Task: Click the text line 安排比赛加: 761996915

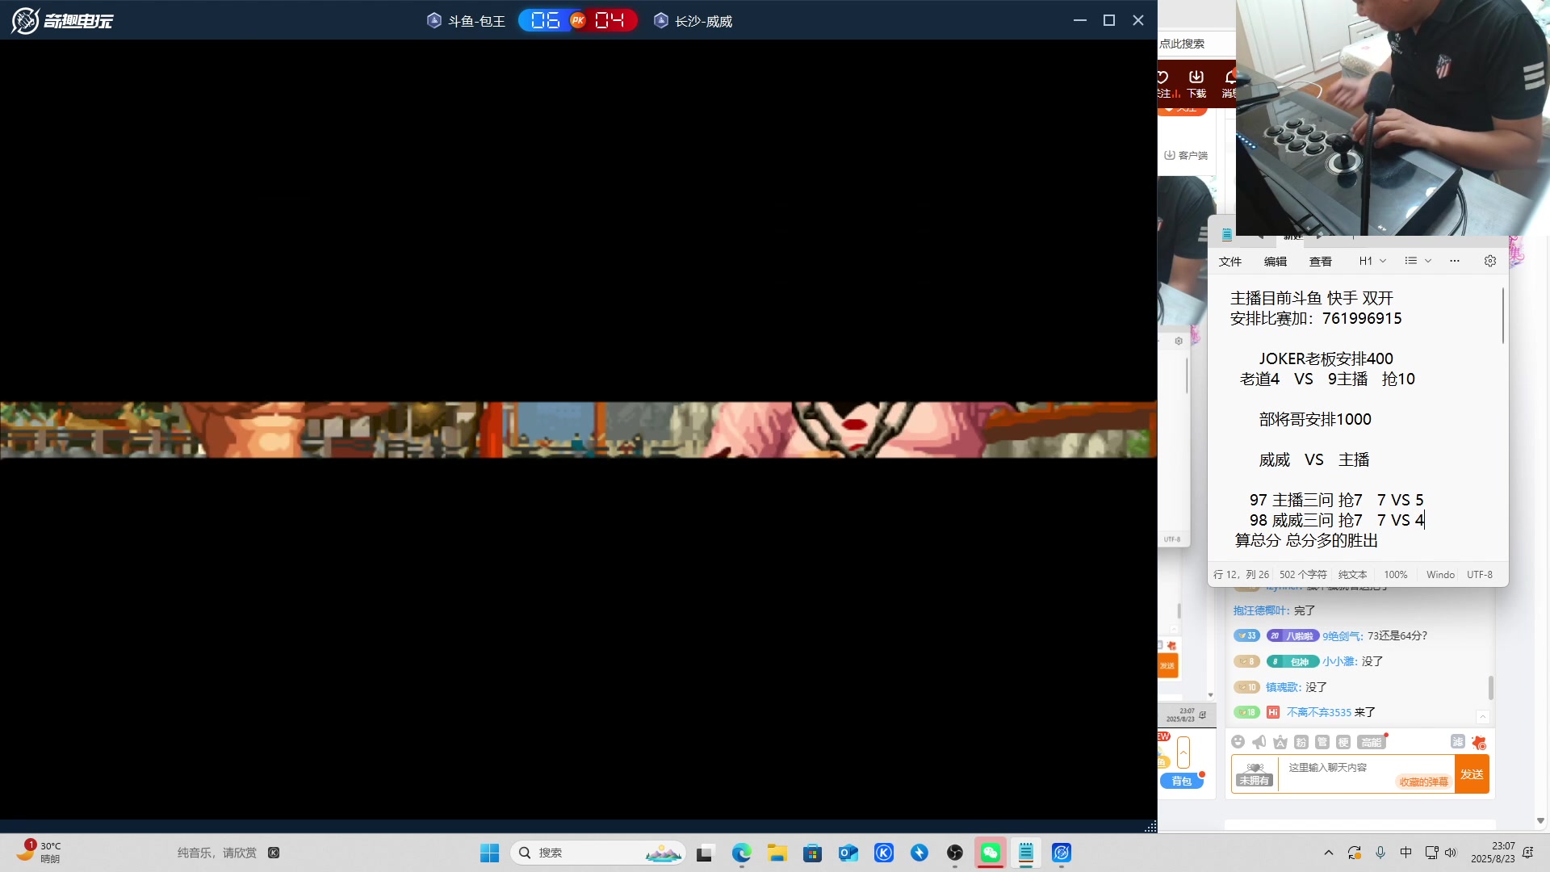Action: click(1316, 318)
